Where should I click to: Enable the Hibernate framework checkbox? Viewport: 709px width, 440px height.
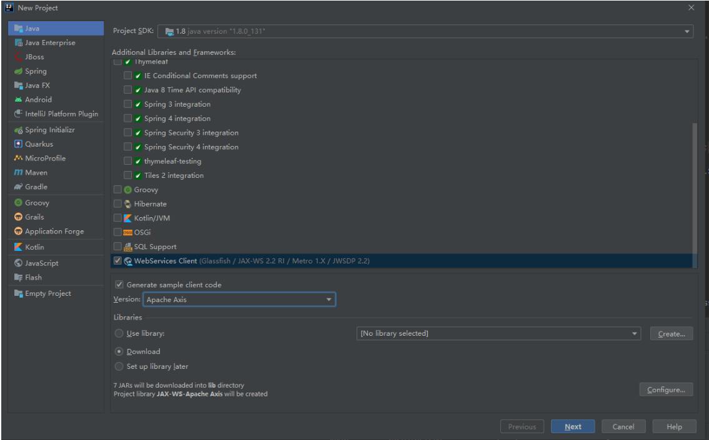pyautogui.click(x=117, y=203)
